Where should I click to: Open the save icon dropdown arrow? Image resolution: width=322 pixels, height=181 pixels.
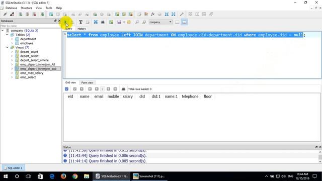click(124, 22)
